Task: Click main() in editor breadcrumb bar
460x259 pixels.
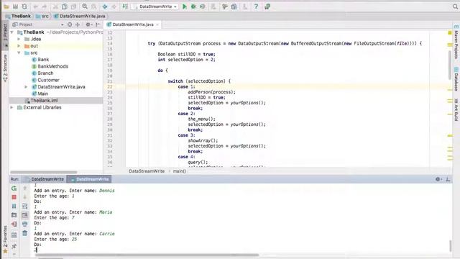Action: [x=179, y=171]
